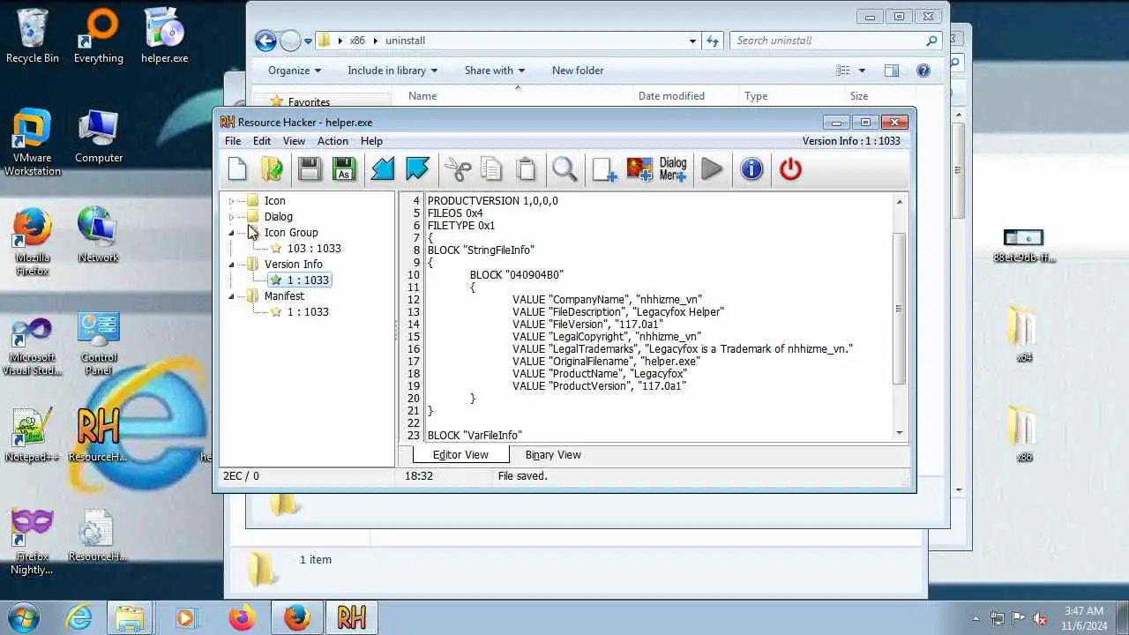Click the Explorer back navigation button
Image resolution: width=1129 pixels, height=635 pixels.
pyautogui.click(x=265, y=41)
